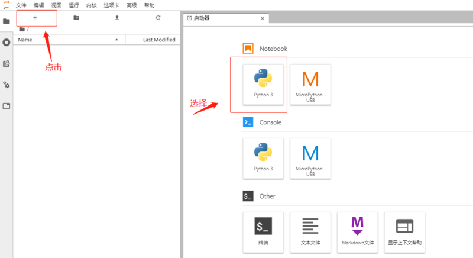Launch MicroPython USB notebook
Image resolution: width=473 pixels, height=258 pixels.
[x=310, y=84]
